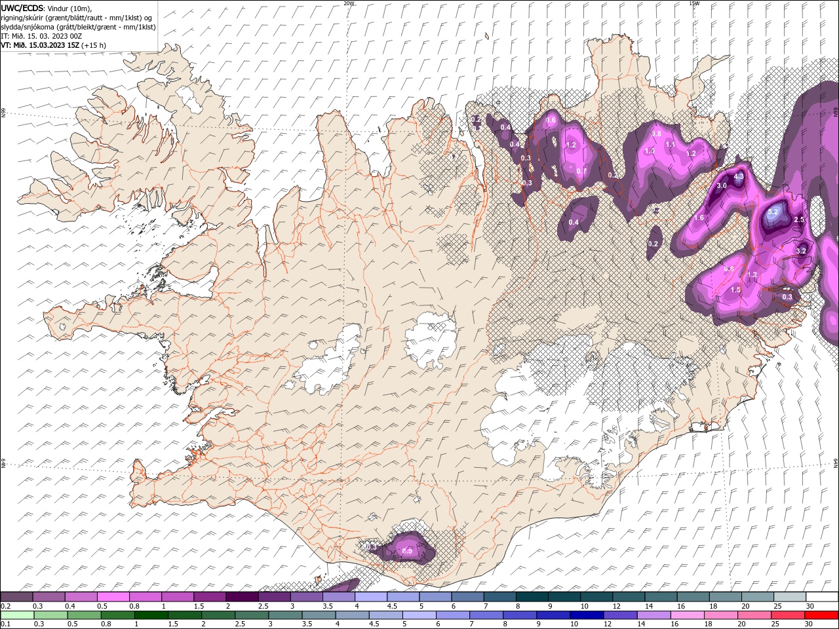Pick the pink lower-row swatch labeled 16
This screenshot has width=839, height=629.
687,615
